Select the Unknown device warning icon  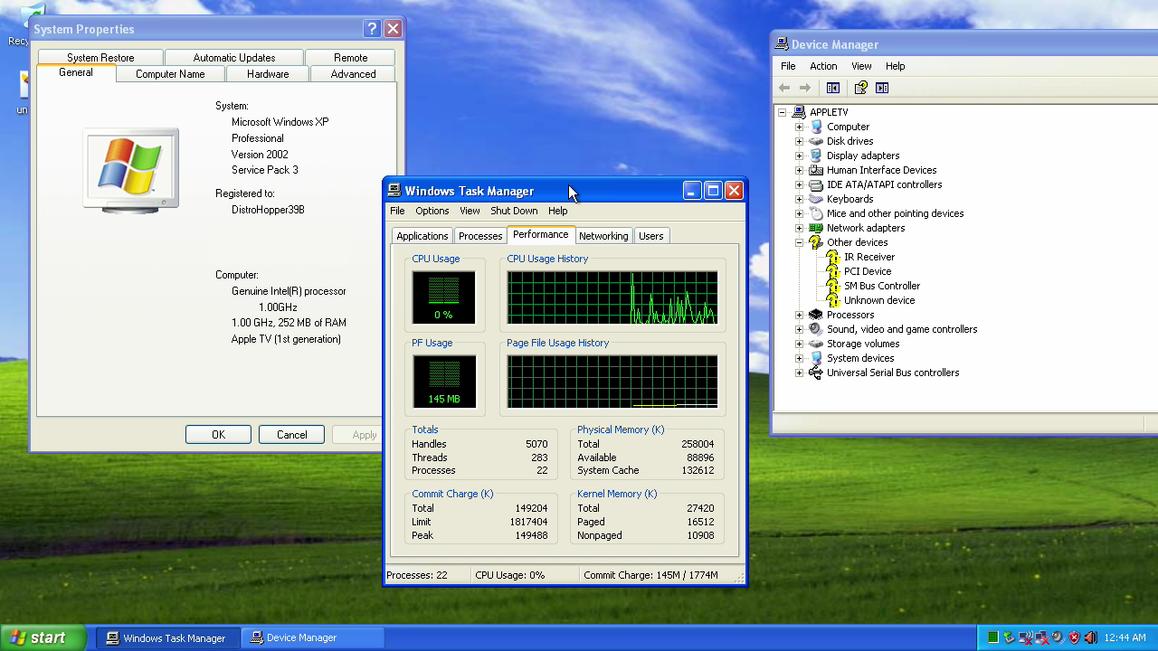(832, 300)
